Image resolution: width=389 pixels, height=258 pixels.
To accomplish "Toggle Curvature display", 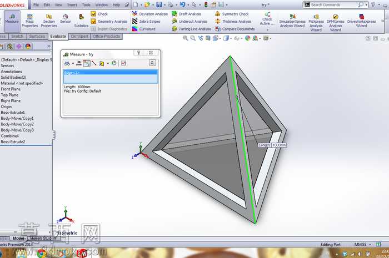I will click(143, 29).
